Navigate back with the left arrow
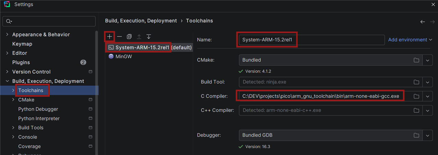 [423, 21]
